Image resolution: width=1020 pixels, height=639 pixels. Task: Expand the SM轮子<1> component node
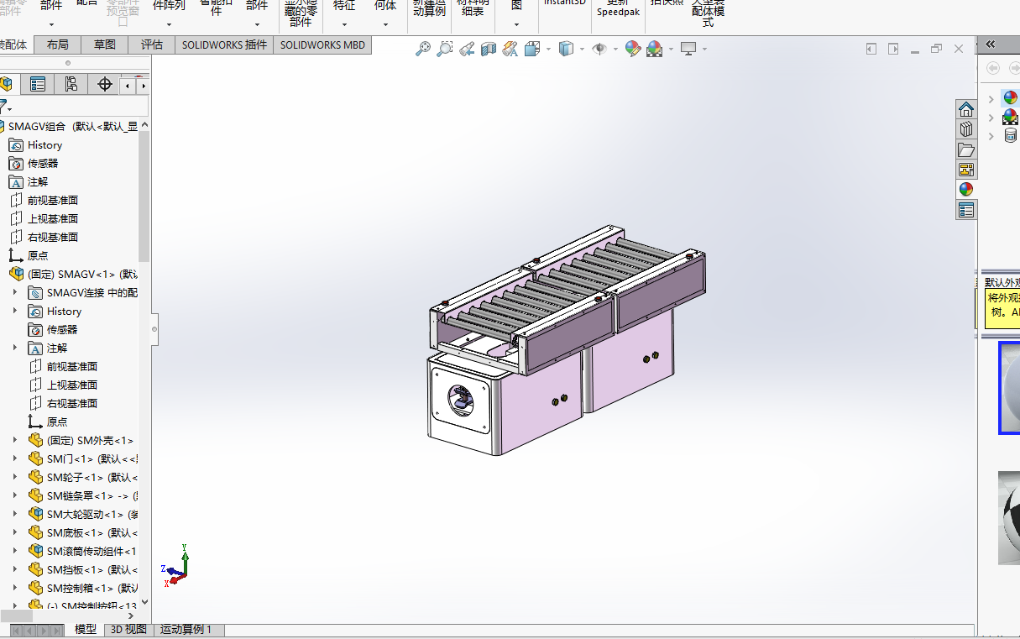pyautogui.click(x=14, y=477)
